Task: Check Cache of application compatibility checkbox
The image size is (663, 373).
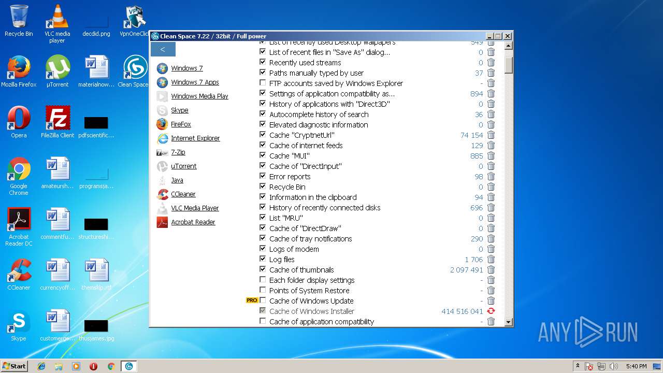Action: point(263,321)
